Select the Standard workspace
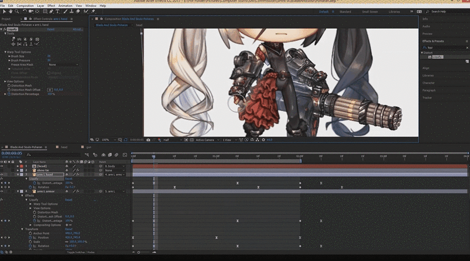The width and height of the screenshot is (470, 261). [x=345, y=12]
